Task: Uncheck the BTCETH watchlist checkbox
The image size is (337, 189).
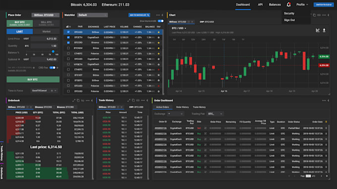Action: (68, 37)
